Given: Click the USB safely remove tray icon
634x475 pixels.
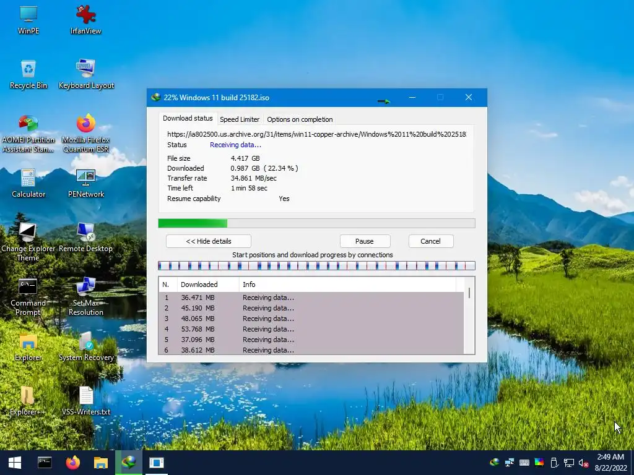Looking at the screenshot, I should [554, 463].
